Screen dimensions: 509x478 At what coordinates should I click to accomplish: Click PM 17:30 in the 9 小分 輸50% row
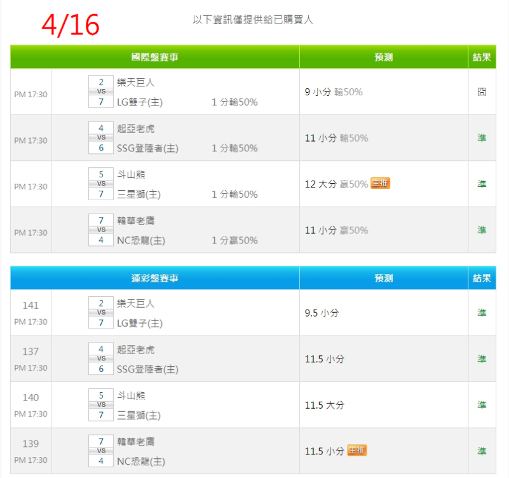31,95
